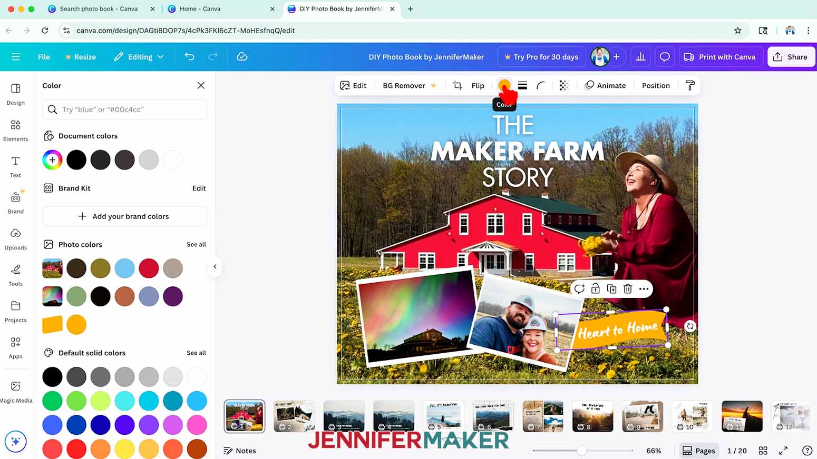
Task: Open the BG Remover tool
Action: click(410, 85)
